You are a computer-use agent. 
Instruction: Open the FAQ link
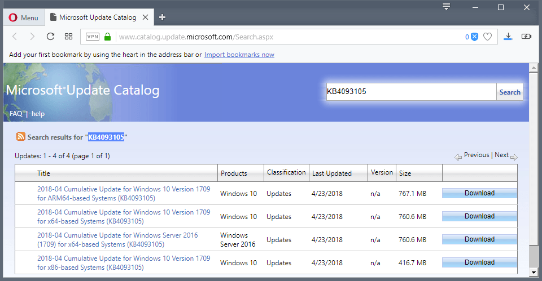[16, 113]
